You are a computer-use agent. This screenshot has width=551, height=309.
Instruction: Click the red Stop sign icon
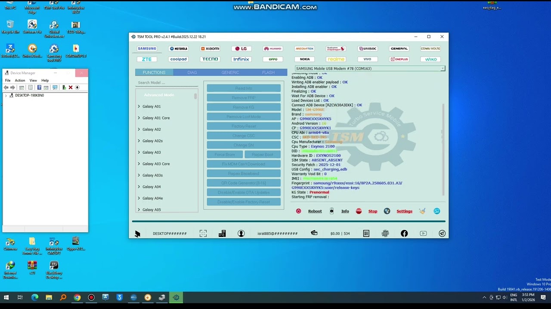coord(359,211)
